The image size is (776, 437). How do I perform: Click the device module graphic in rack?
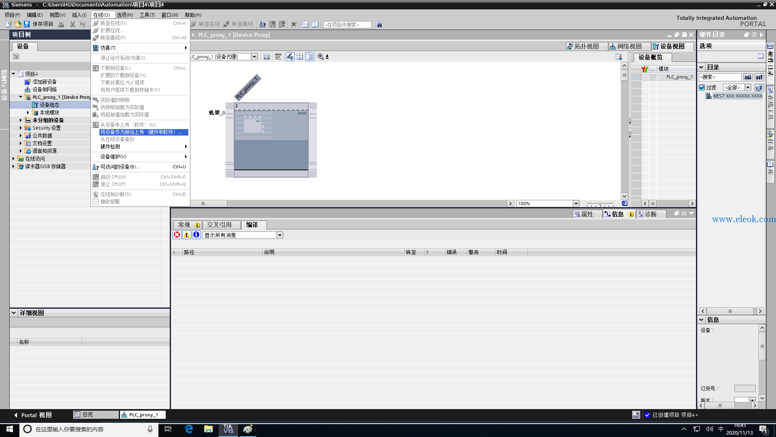(x=271, y=140)
